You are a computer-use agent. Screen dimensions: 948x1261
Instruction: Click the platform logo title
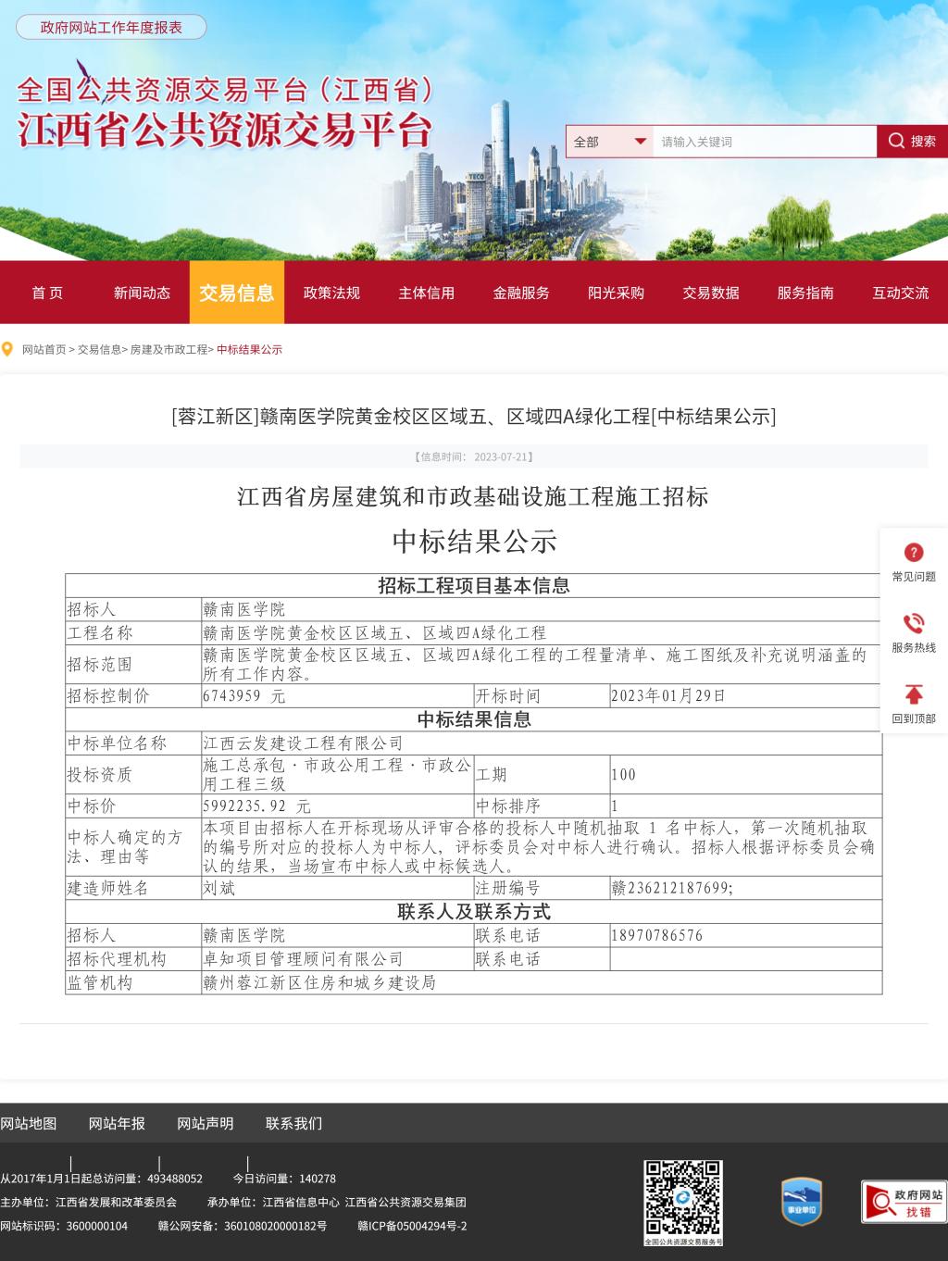pos(226,115)
